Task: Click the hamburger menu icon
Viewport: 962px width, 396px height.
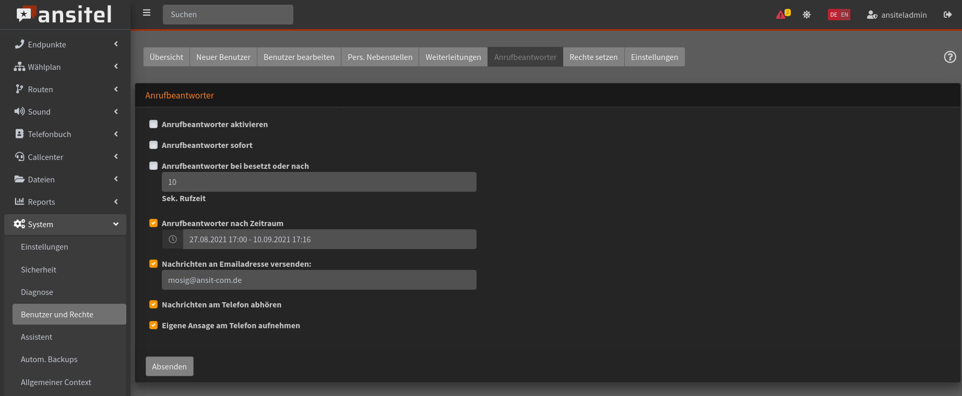Action: tap(147, 13)
